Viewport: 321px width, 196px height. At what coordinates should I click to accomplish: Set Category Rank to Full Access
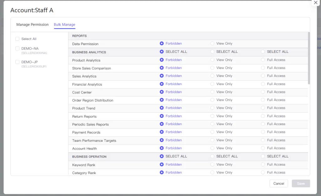click(263, 172)
